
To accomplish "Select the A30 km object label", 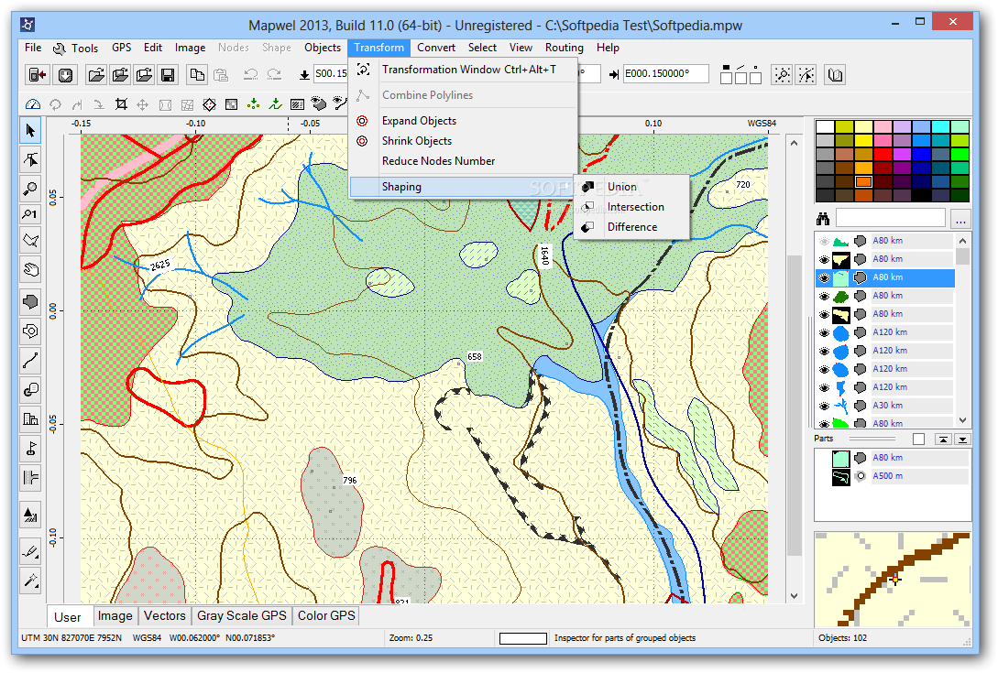I will click(x=887, y=406).
